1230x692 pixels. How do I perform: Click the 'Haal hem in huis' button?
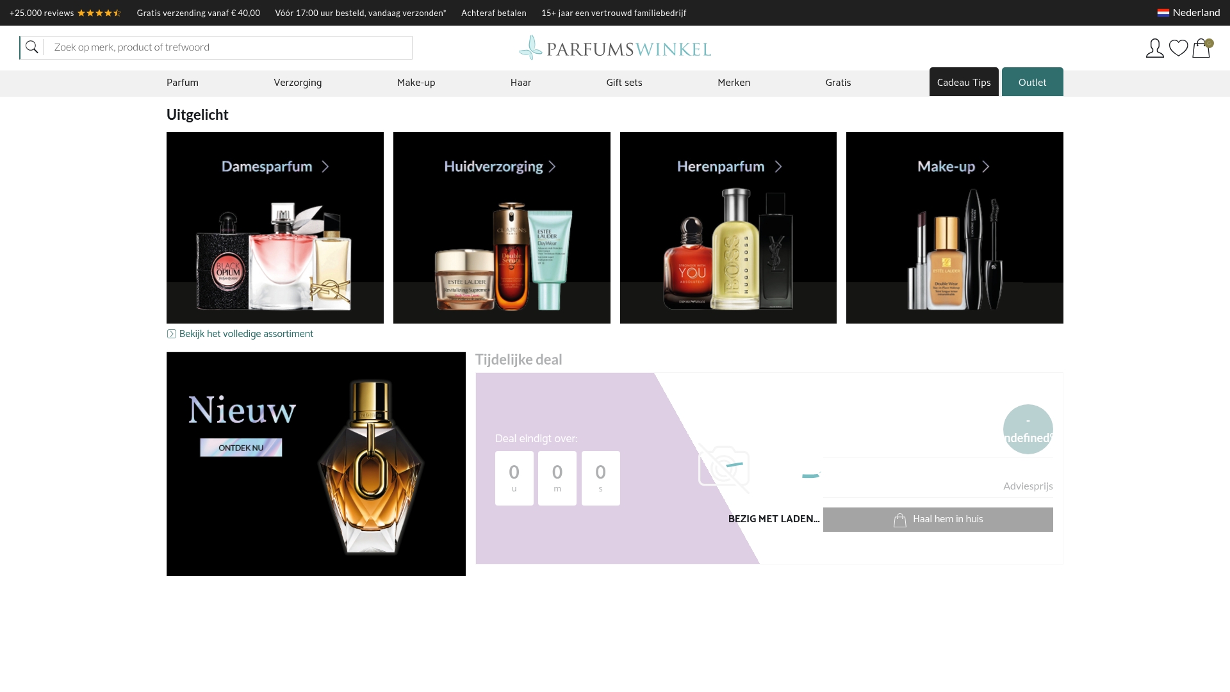point(937,519)
